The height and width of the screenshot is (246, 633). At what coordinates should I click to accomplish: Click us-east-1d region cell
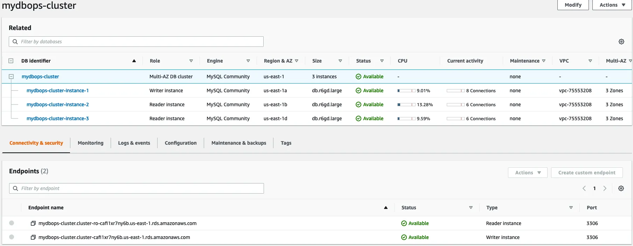tap(276, 118)
